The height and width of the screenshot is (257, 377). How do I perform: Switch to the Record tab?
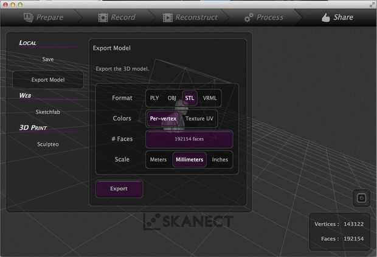(x=117, y=17)
